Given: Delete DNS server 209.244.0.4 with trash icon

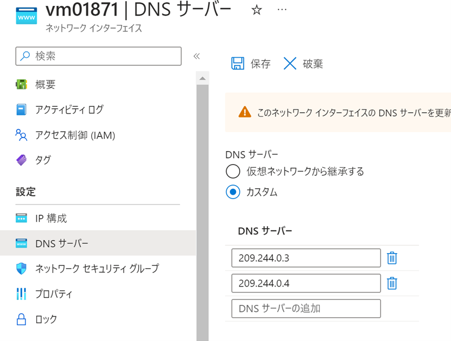Looking at the screenshot, I should 392,283.
